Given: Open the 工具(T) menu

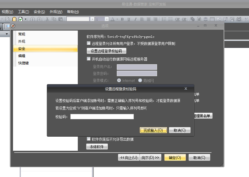Looking at the screenshot, I should 23,12.
